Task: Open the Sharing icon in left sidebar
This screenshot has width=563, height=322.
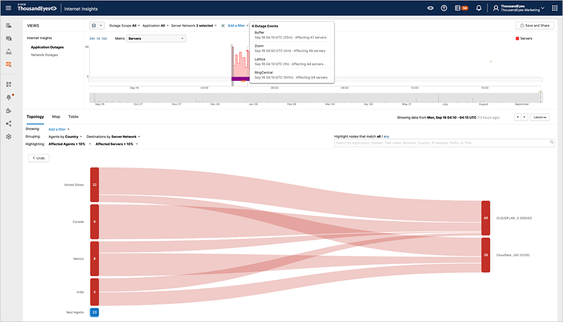Action: [8, 124]
